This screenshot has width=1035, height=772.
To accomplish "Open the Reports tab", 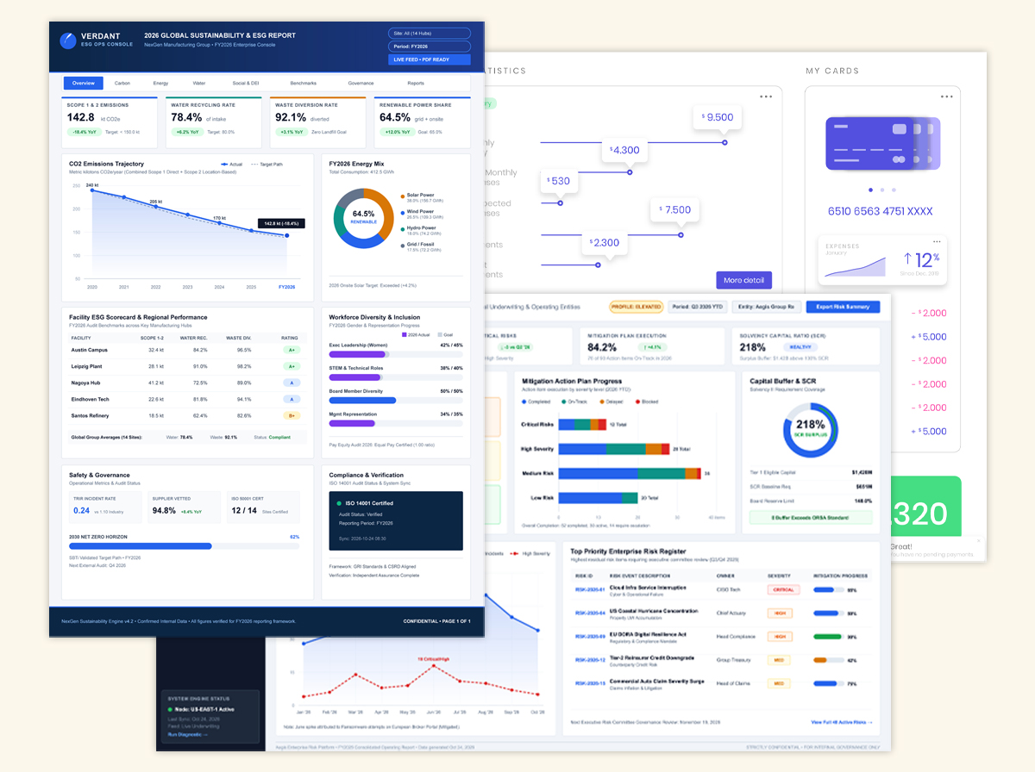I will click(416, 84).
